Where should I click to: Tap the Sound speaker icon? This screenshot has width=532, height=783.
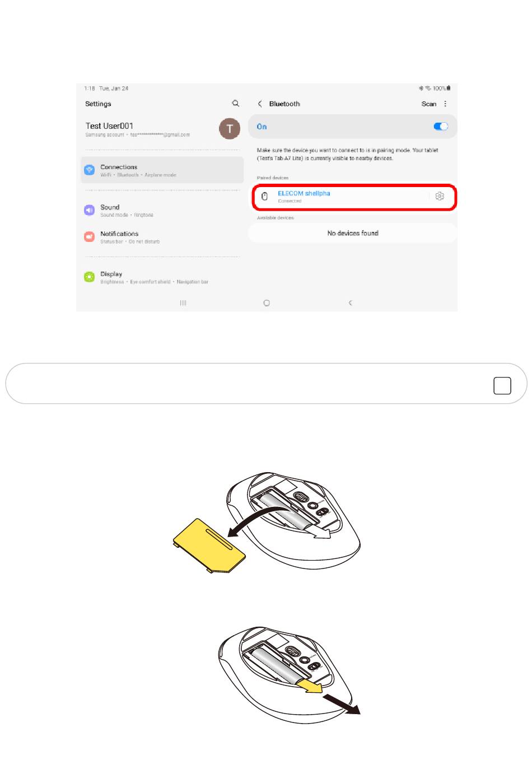(x=89, y=210)
